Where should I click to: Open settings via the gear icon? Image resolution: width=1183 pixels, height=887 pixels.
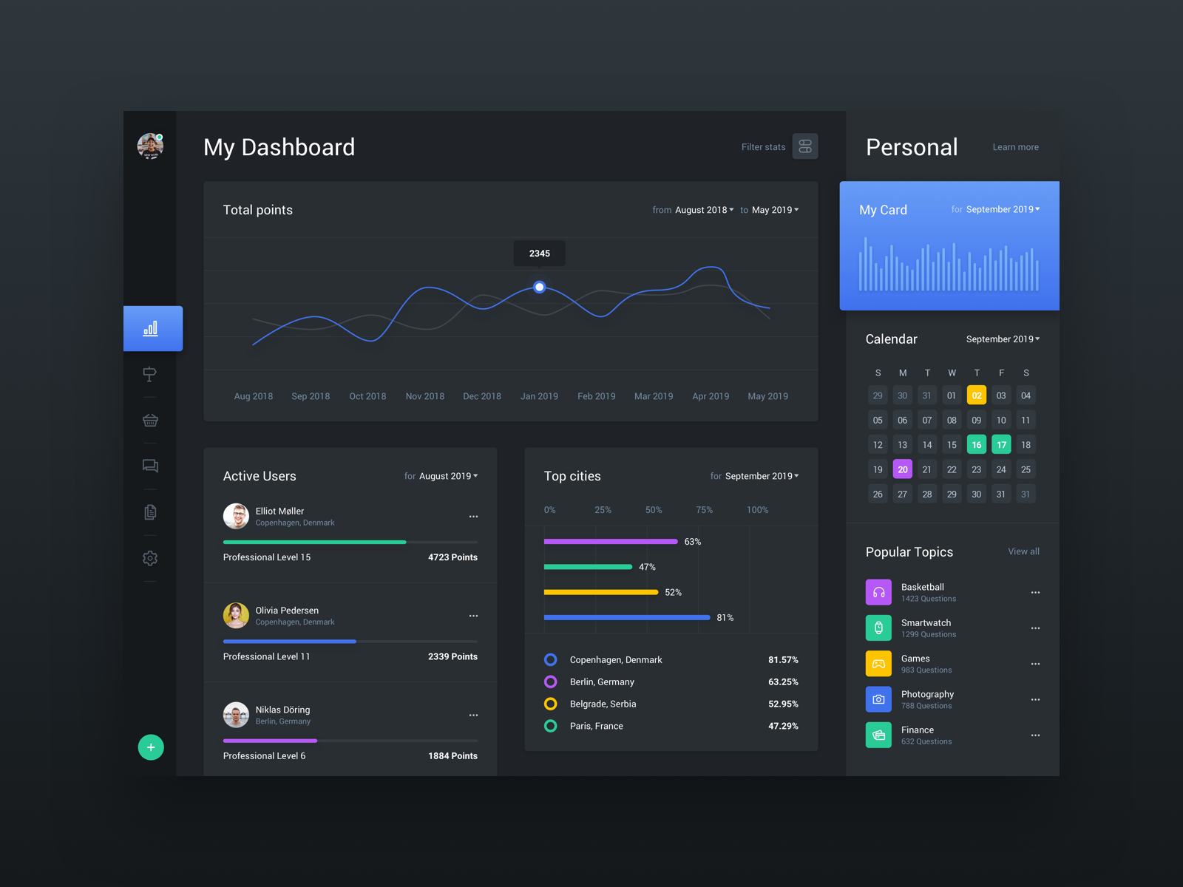[150, 558]
